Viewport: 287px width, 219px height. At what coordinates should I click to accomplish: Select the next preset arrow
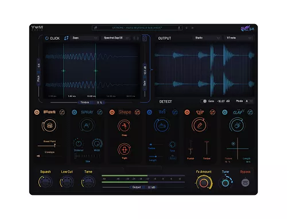click(193, 28)
